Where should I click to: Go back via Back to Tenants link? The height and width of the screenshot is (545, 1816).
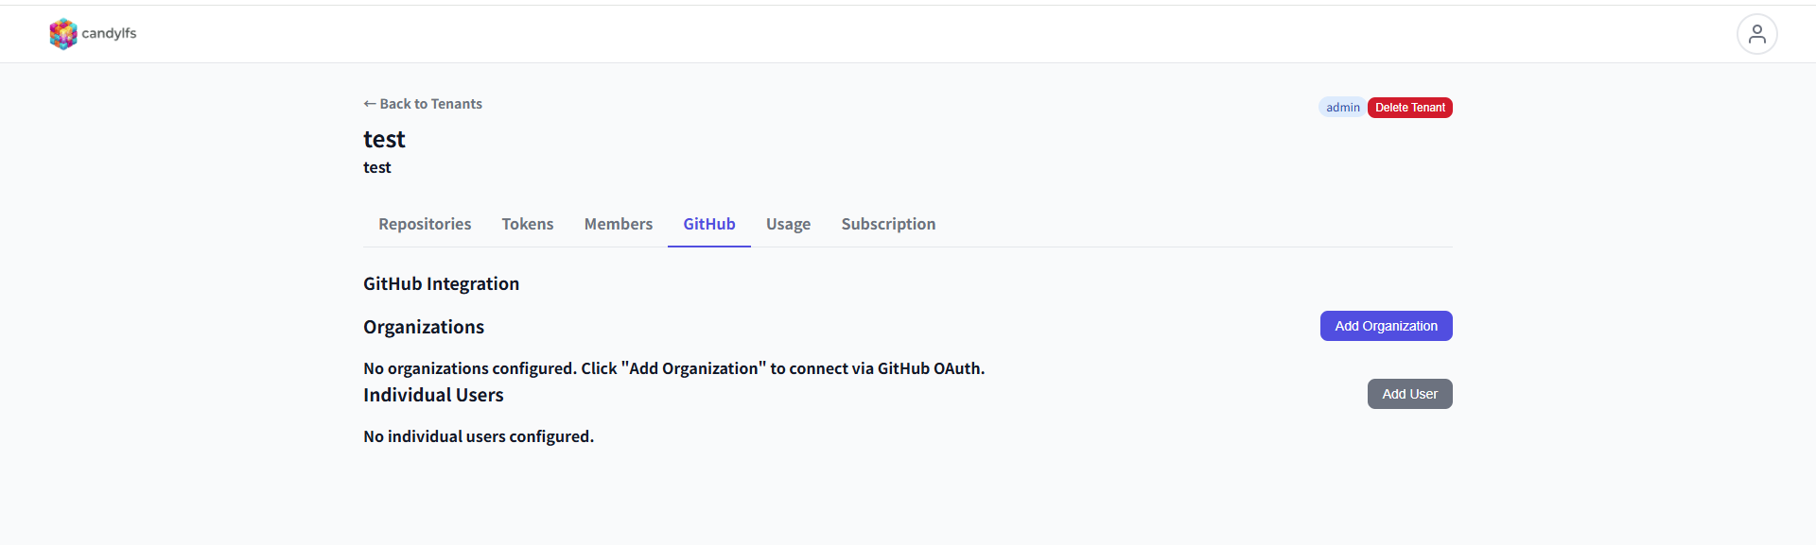[423, 104]
